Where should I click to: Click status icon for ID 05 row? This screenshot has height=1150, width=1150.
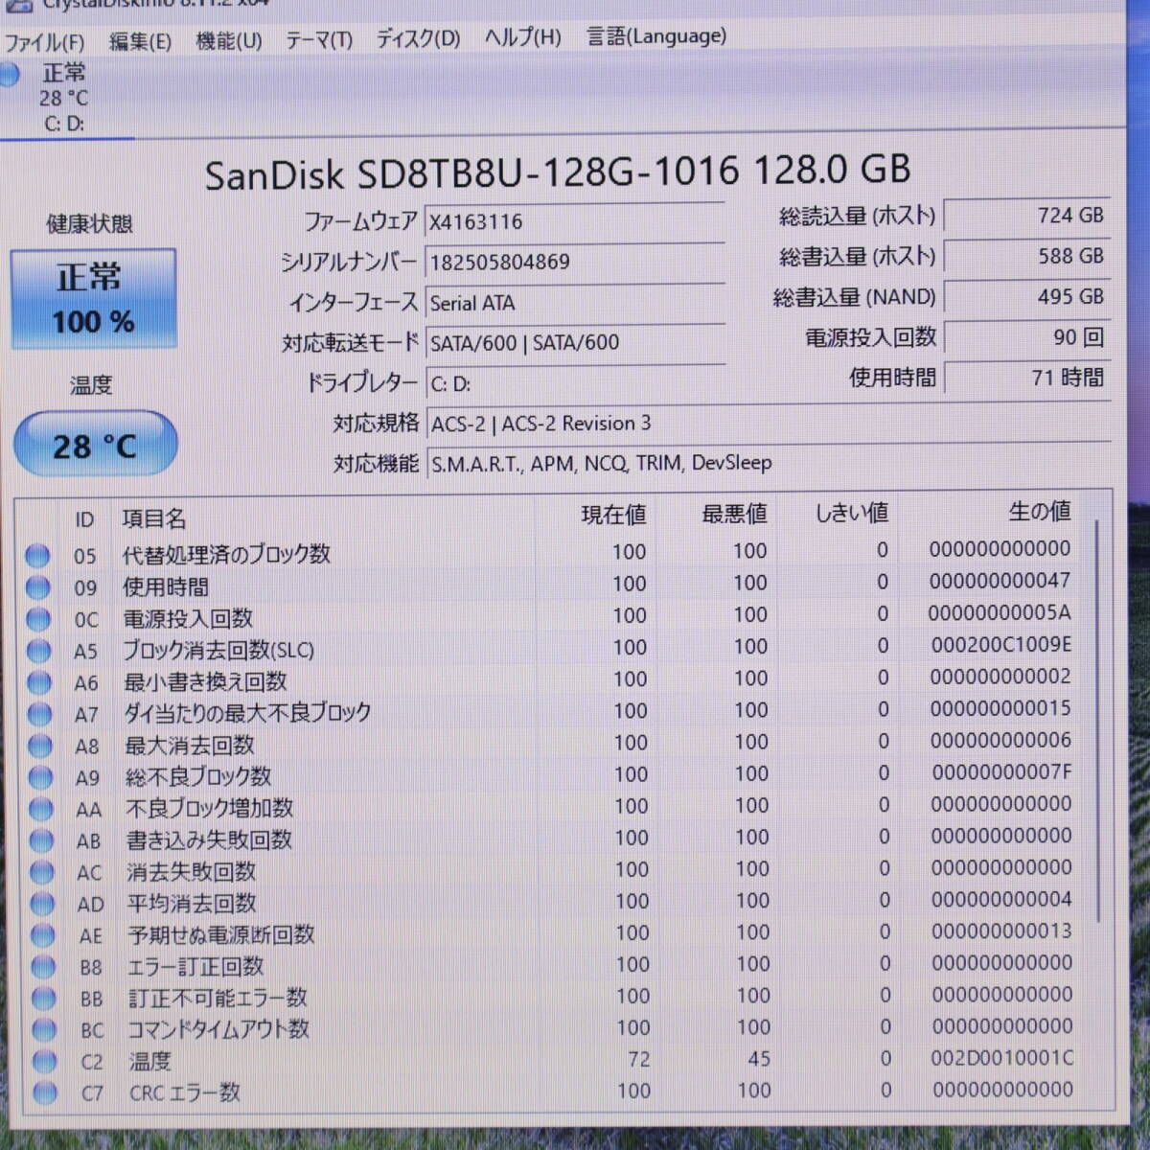point(37,556)
